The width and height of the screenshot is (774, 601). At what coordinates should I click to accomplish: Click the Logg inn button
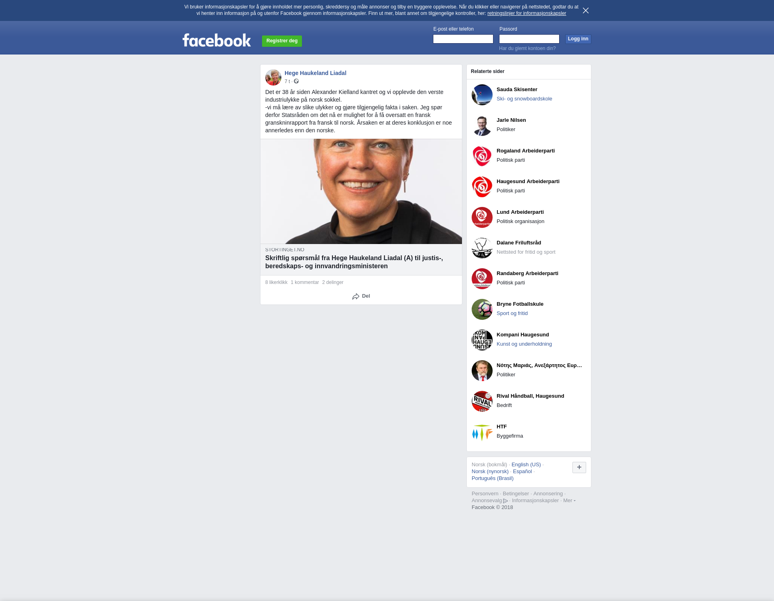[578, 39]
